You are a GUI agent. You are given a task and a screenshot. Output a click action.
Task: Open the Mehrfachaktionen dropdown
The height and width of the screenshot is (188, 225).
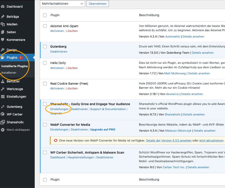pos(62,4)
